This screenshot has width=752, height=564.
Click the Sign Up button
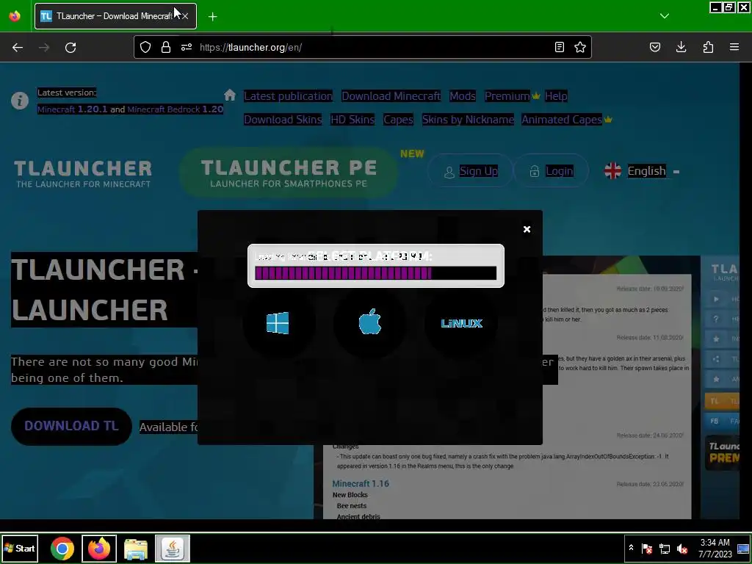[470, 170]
